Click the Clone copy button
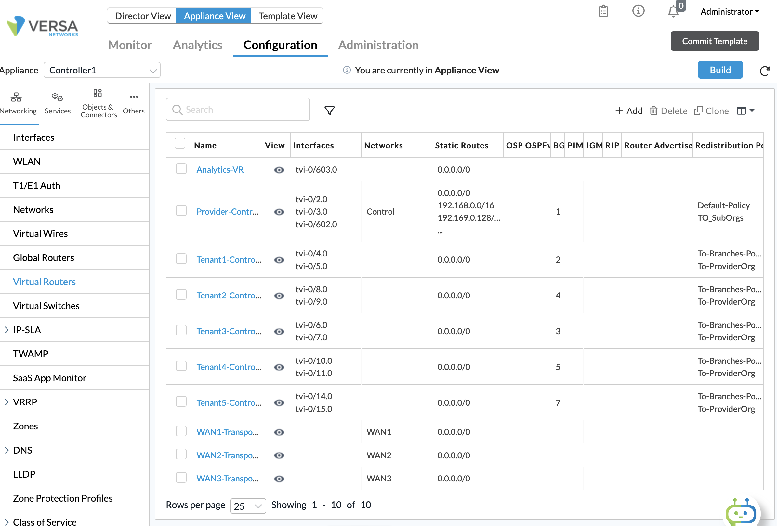Image resolution: width=777 pixels, height=526 pixels. coord(711,111)
